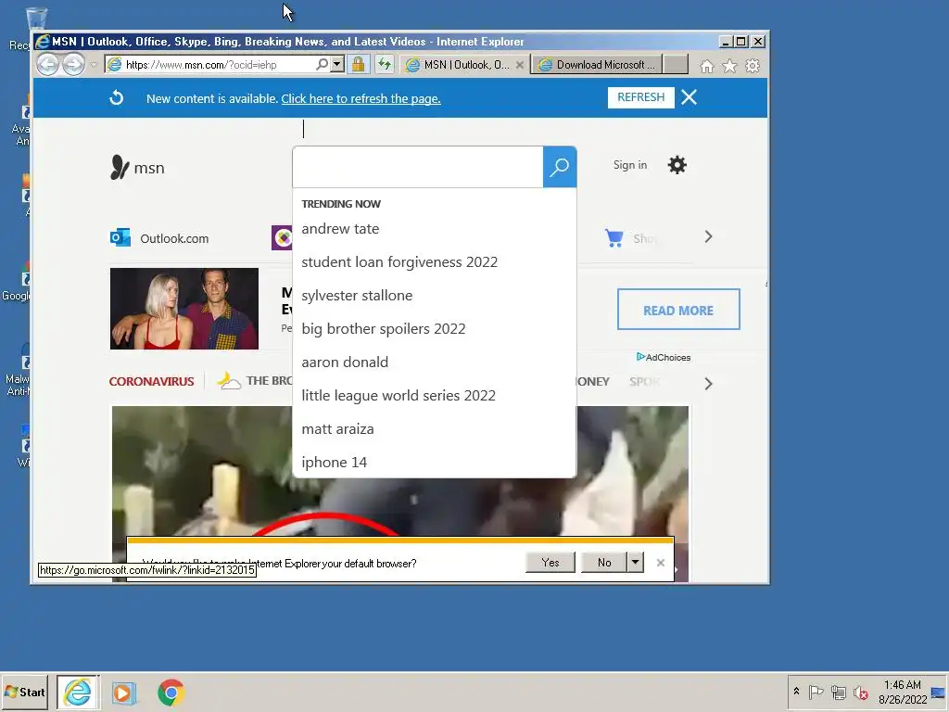Go forward with the Forward arrow button
The height and width of the screenshot is (712, 949).
(x=74, y=64)
